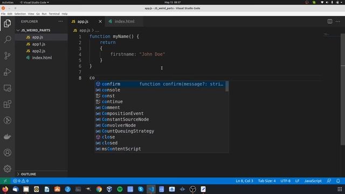Screen dimensions: 345x194
Task: Open the Help icon in the dock
Action: (67, 189)
